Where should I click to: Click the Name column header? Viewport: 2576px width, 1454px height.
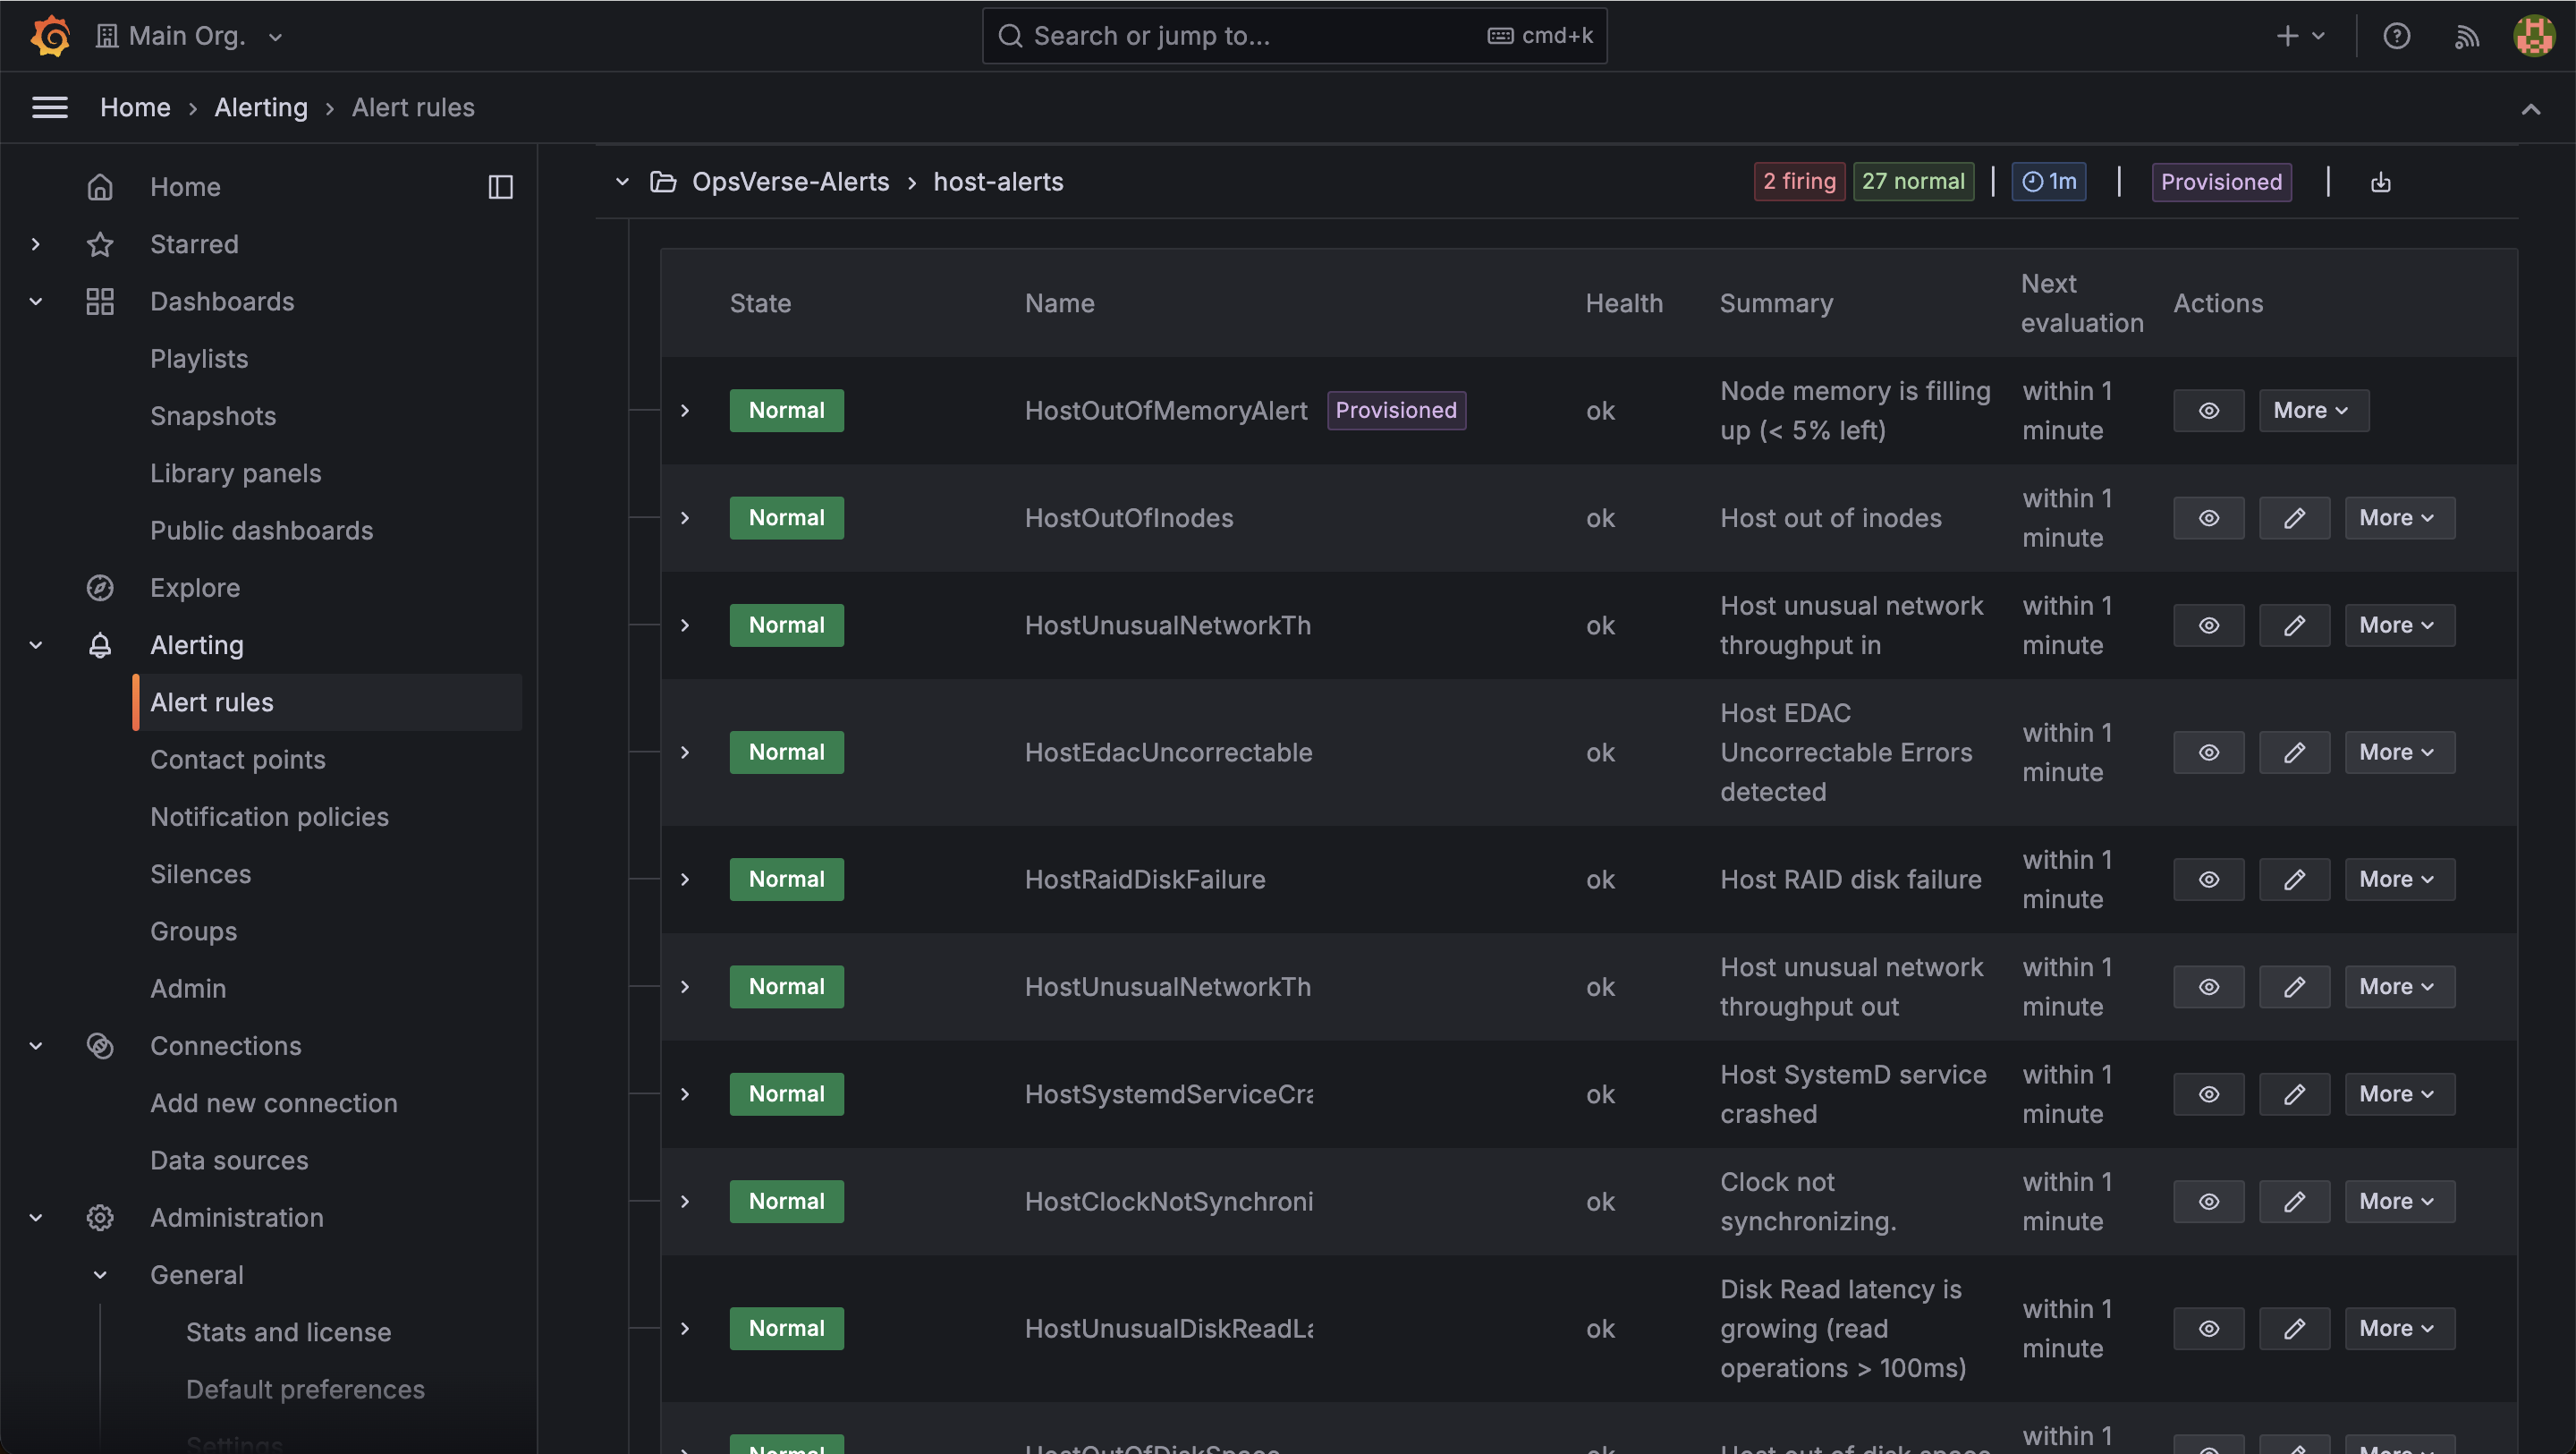1059,303
